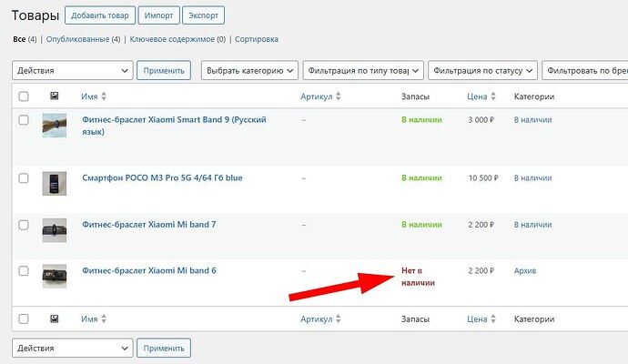This screenshot has height=364, width=628.
Task: Click the Импорт button
Action: point(158,15)
